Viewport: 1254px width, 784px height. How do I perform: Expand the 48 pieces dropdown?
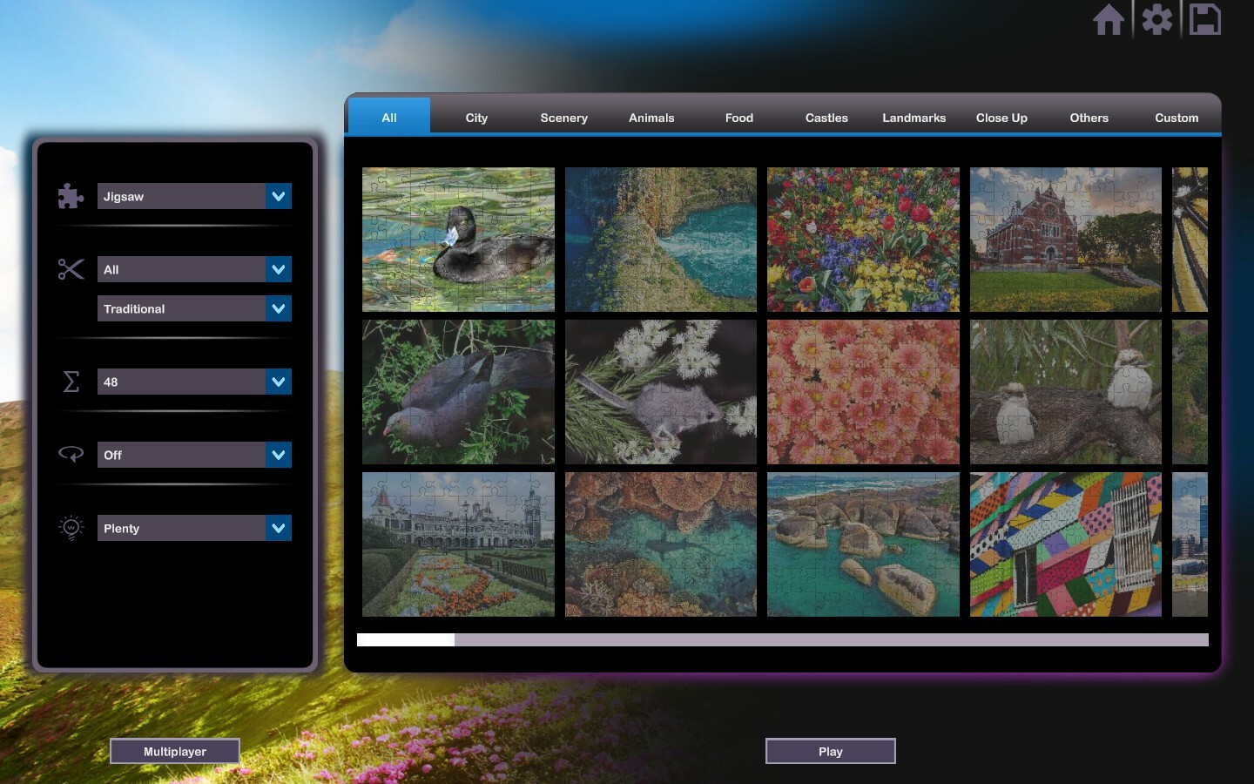[278, 382]
